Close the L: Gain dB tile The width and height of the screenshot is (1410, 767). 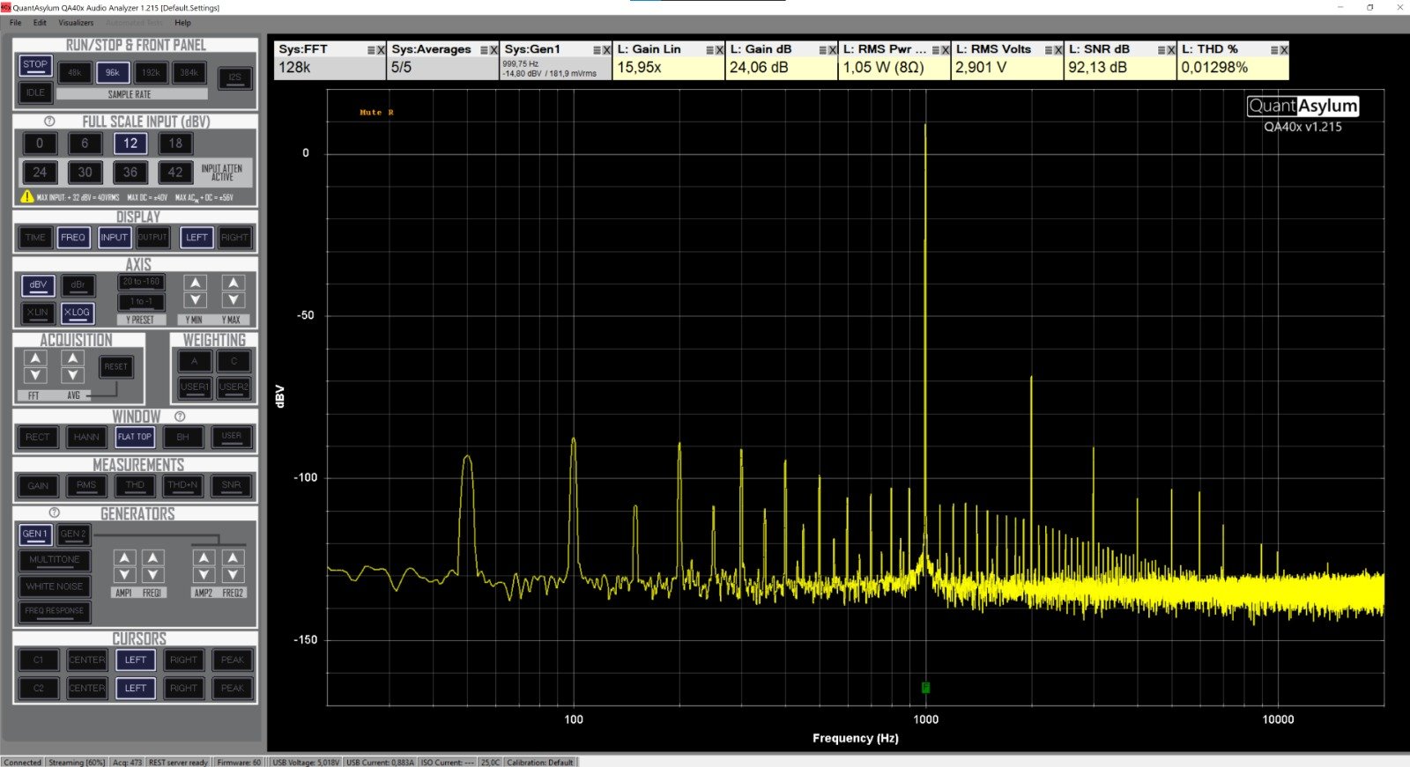(832, 50)
